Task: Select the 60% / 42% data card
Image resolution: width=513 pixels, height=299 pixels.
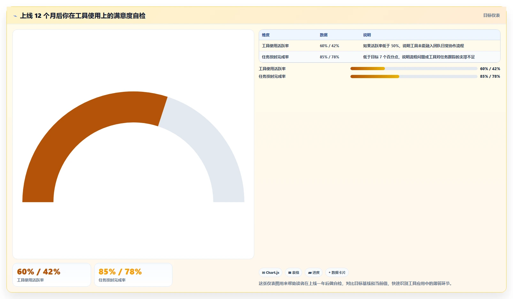Action: click(52, 275)
